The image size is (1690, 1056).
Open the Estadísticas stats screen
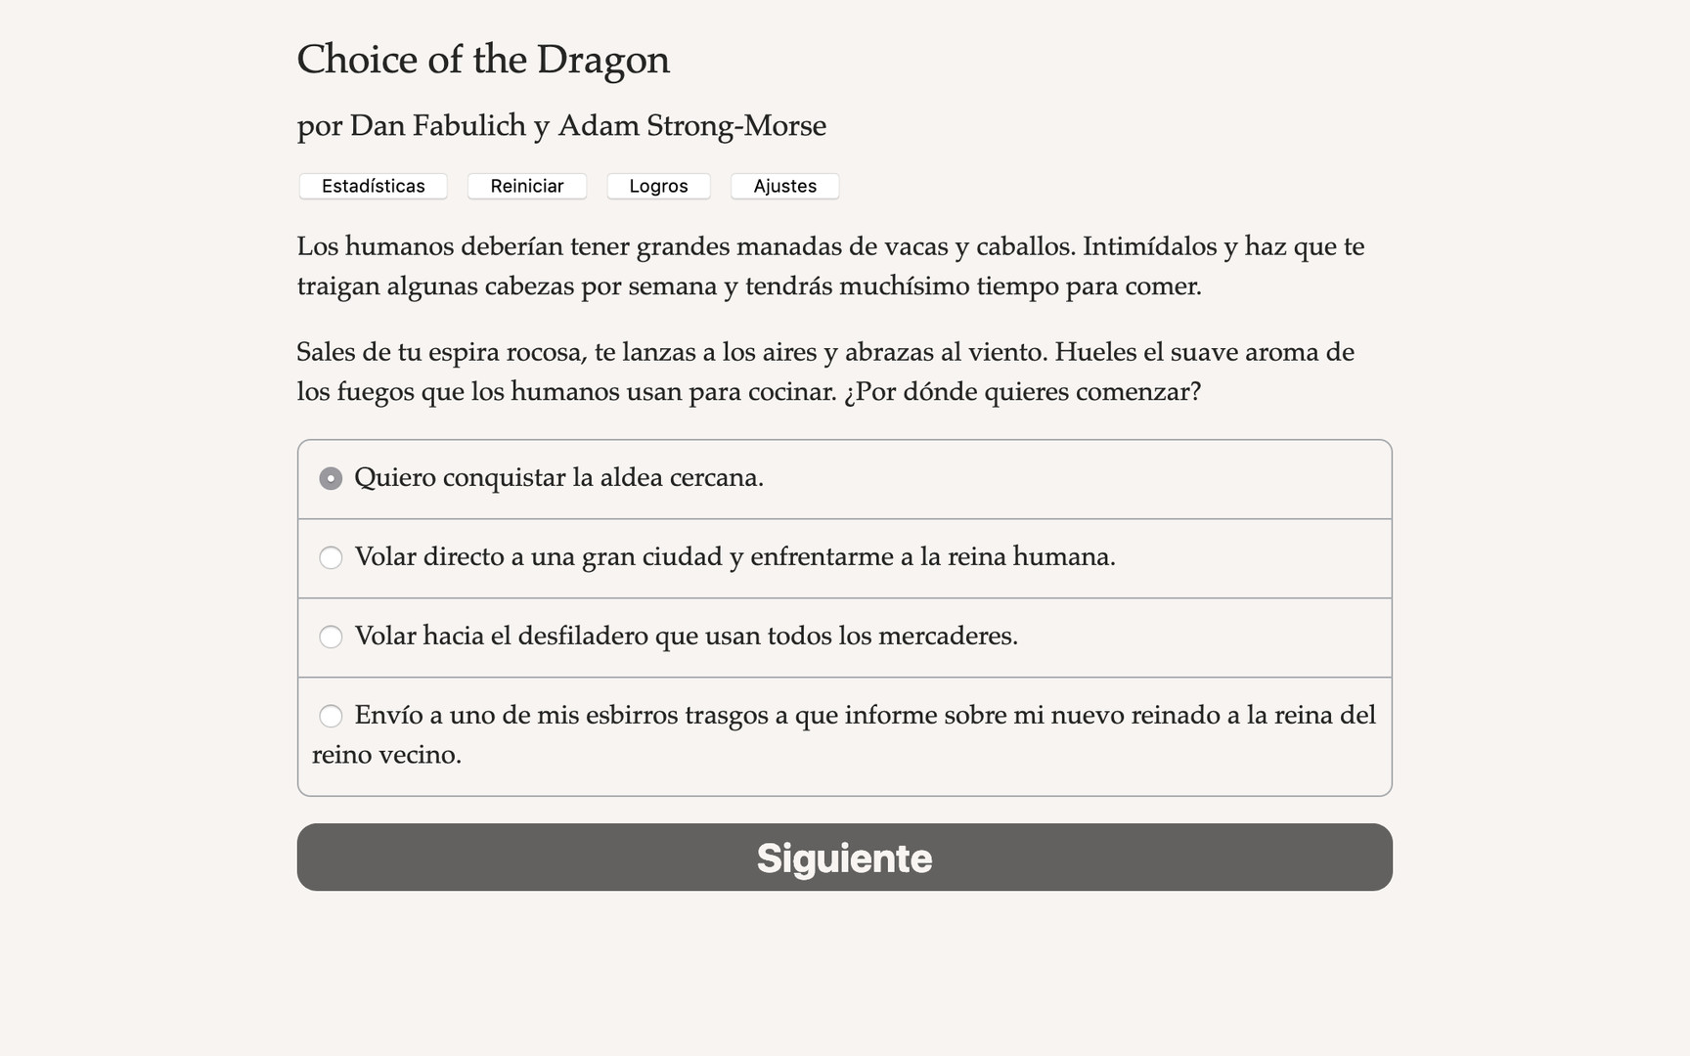pos(373,186)
